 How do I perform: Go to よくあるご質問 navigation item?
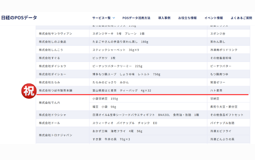[x=242, y=18]
